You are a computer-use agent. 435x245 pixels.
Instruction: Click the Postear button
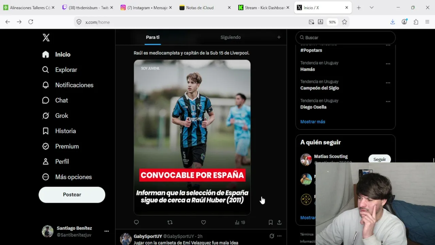click(x=72, y=195)
